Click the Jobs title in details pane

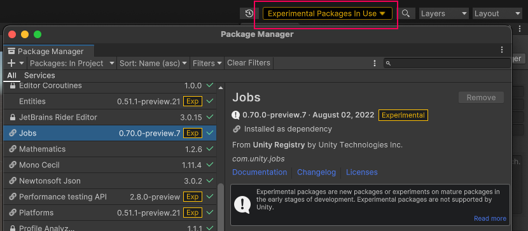246,97
